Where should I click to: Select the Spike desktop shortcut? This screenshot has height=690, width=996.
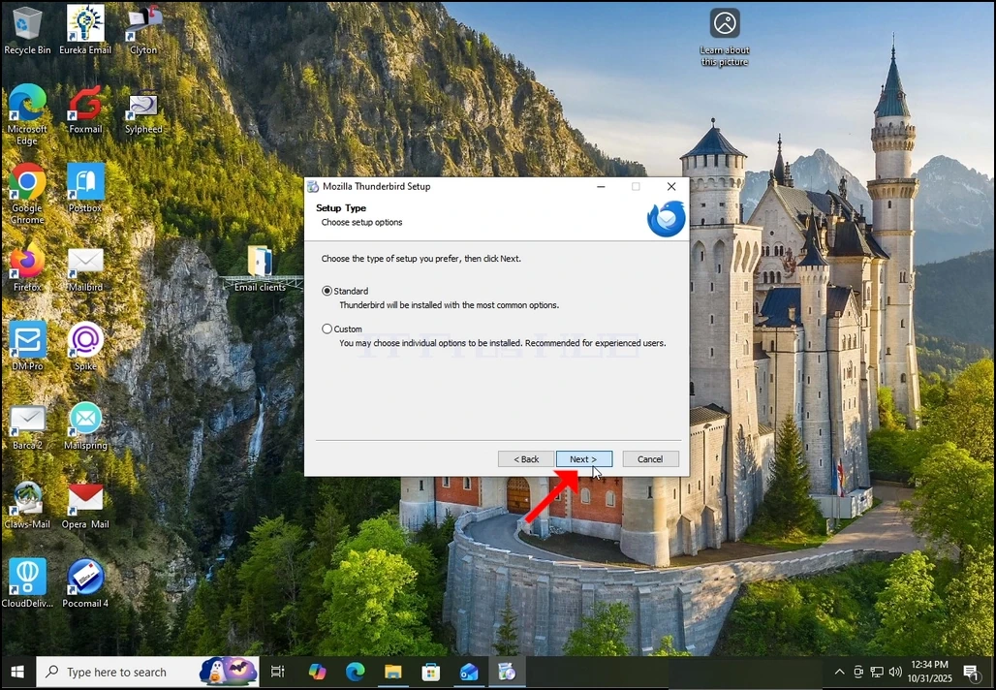pos(85,346)
